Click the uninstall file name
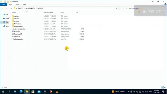This screenshot has width=167, height=94. pyautogui.click(x=17, y=37)
